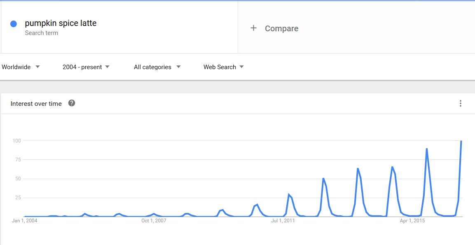
Task: Click the blue dot next to pumpkin spice latte
Action: click(x=13, y=24)
